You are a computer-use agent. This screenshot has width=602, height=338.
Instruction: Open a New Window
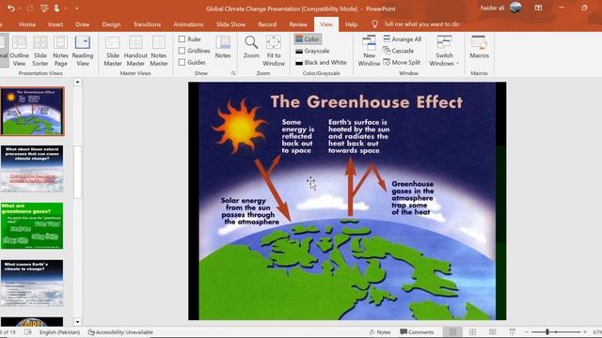click(369, 51)
